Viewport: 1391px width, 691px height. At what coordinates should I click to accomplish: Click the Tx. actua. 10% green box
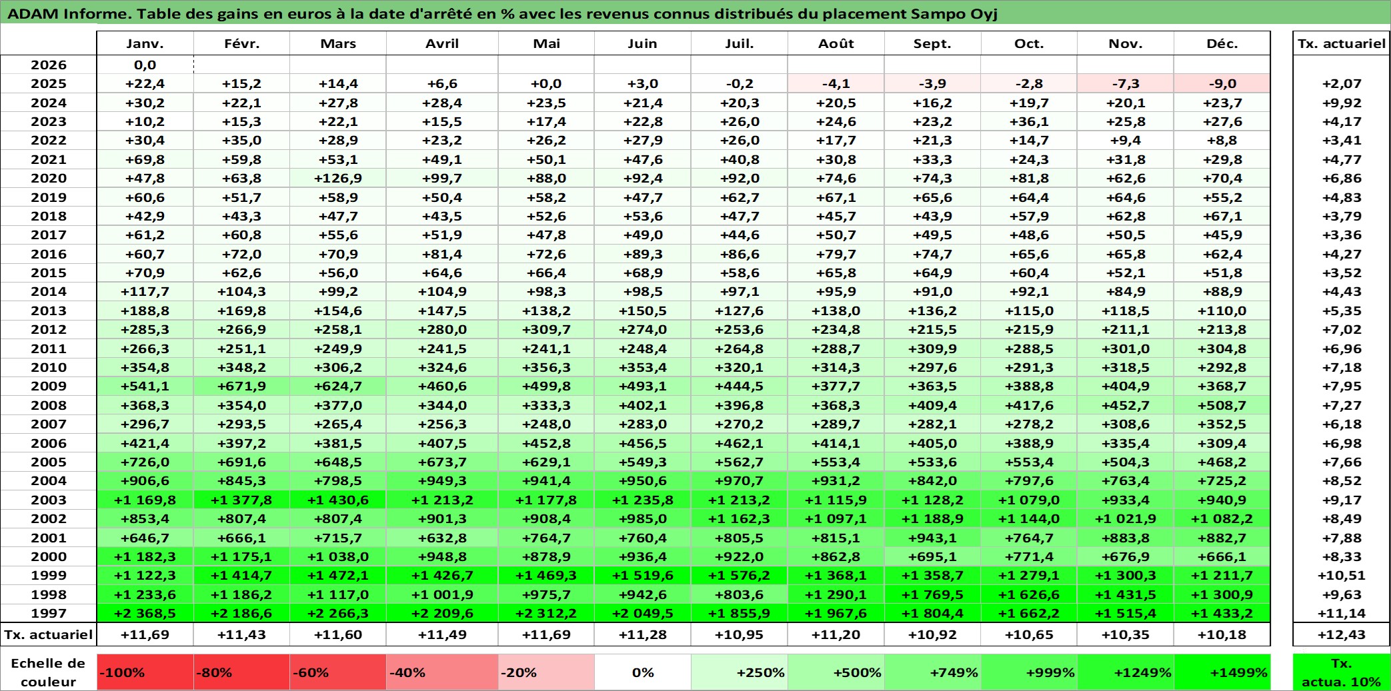[1342, 672]
